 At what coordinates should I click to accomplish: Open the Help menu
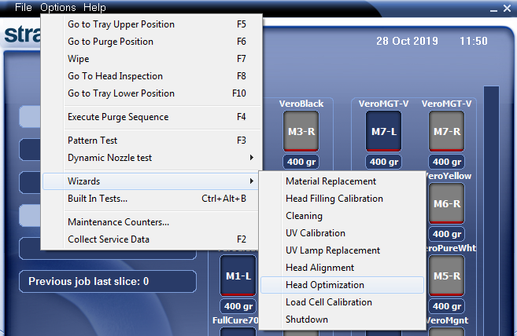(94, 7)
